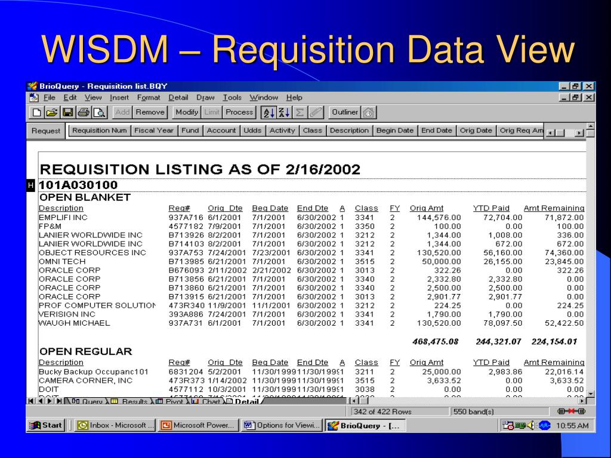Click the Limit button
611x458 pixels.
212,112
